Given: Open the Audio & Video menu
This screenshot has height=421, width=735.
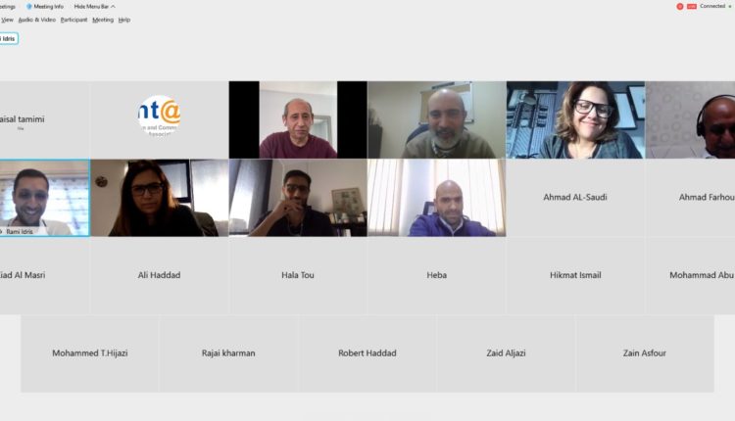Looking at the screenshot, I should (36, 20).
